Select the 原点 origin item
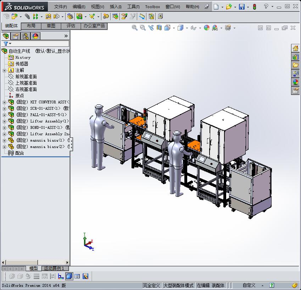This screenshot has width=301, height=290. click(x=17, y=96)
